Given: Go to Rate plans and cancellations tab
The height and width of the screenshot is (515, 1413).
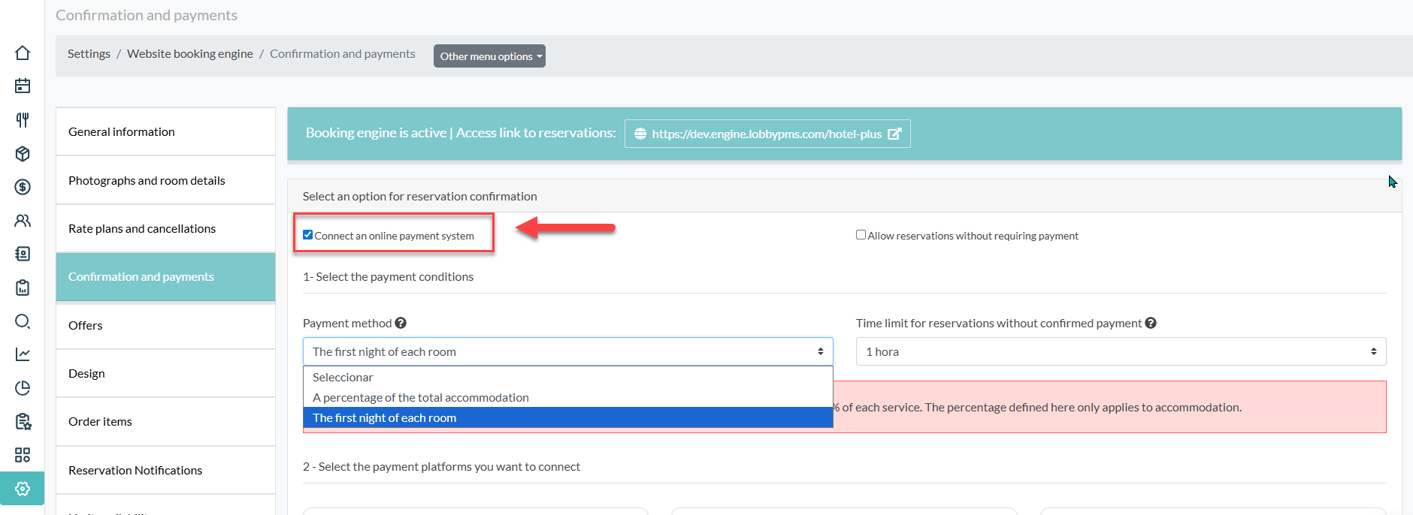Looking at the screenshot, I should click(x=142, y=229).
